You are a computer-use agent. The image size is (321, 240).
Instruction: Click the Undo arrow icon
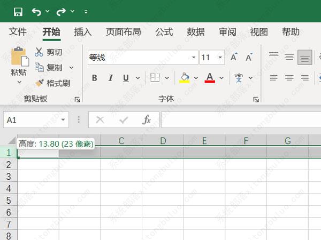pos(36,11)
